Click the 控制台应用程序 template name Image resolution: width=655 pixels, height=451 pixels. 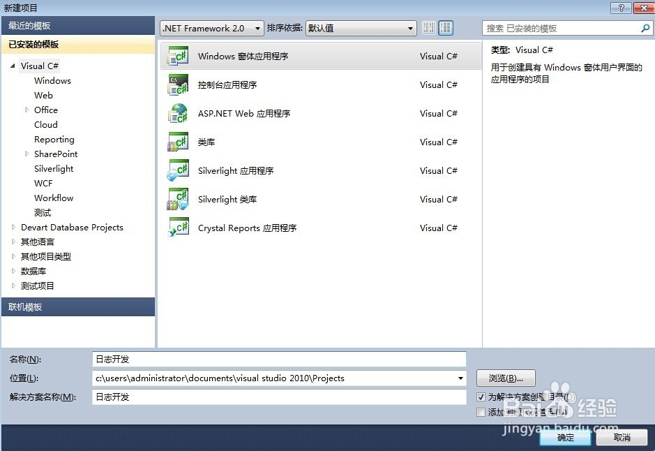click(x=227, y=85)
